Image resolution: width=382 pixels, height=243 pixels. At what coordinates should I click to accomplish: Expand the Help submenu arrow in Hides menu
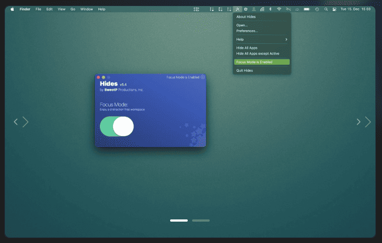(286, 39)
